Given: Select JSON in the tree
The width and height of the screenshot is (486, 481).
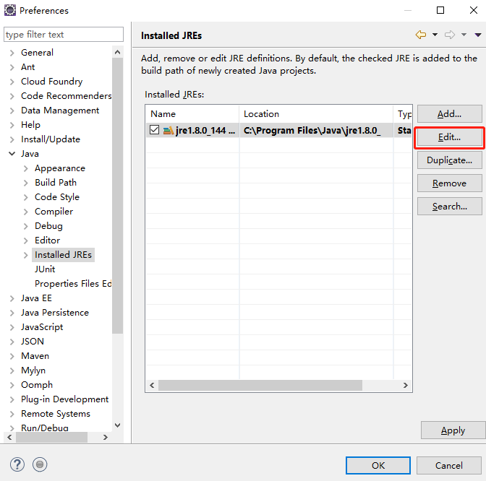Looking at the screenshot, I should 33,342.
